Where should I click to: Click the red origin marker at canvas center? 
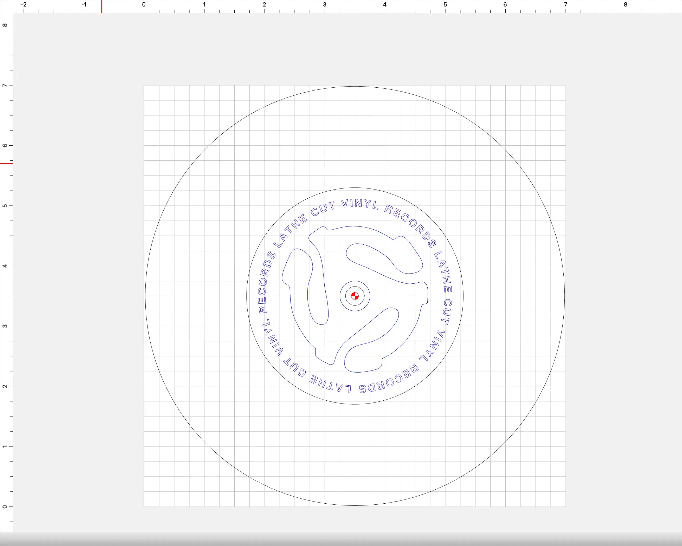point(355,296)
